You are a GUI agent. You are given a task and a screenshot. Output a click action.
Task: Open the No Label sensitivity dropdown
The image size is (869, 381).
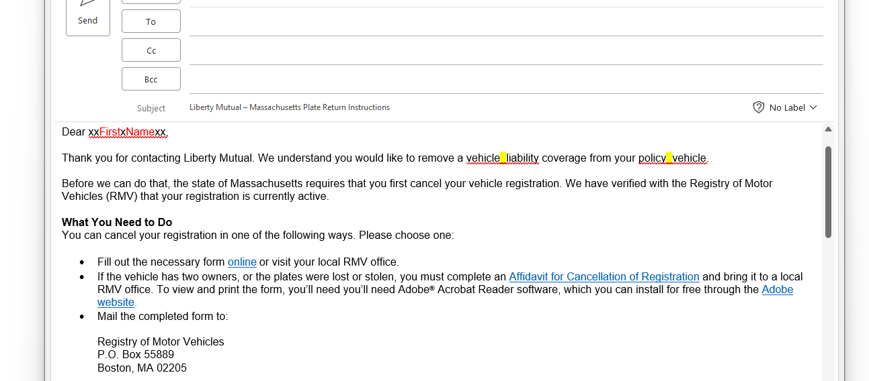click(785, 107)
